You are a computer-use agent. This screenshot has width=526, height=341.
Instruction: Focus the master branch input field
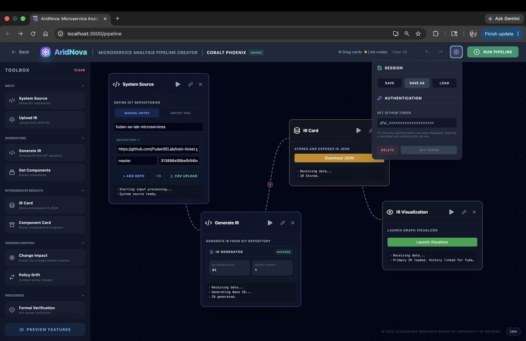tap(137, 161)
